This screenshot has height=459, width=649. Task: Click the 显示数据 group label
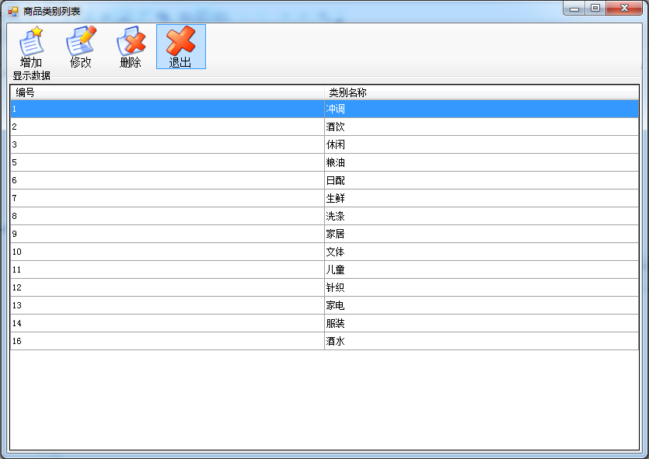(31, 75)
